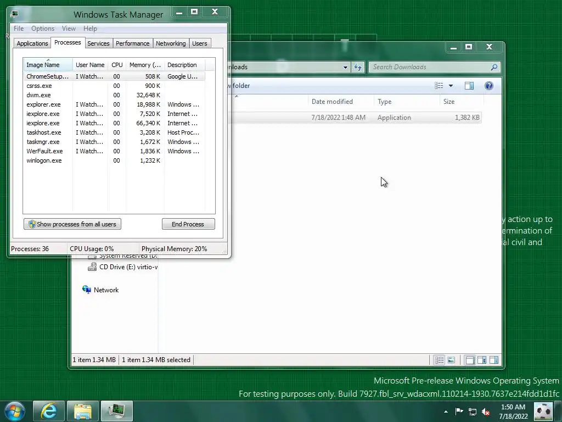Switch to details view in Explorer status bar
This screenshot has width=562, height=422.
click(439, 360)
